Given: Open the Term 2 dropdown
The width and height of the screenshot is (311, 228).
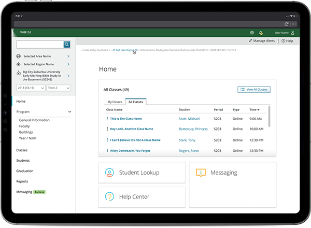Looking at the screenshot, I should tap(59, 88).
